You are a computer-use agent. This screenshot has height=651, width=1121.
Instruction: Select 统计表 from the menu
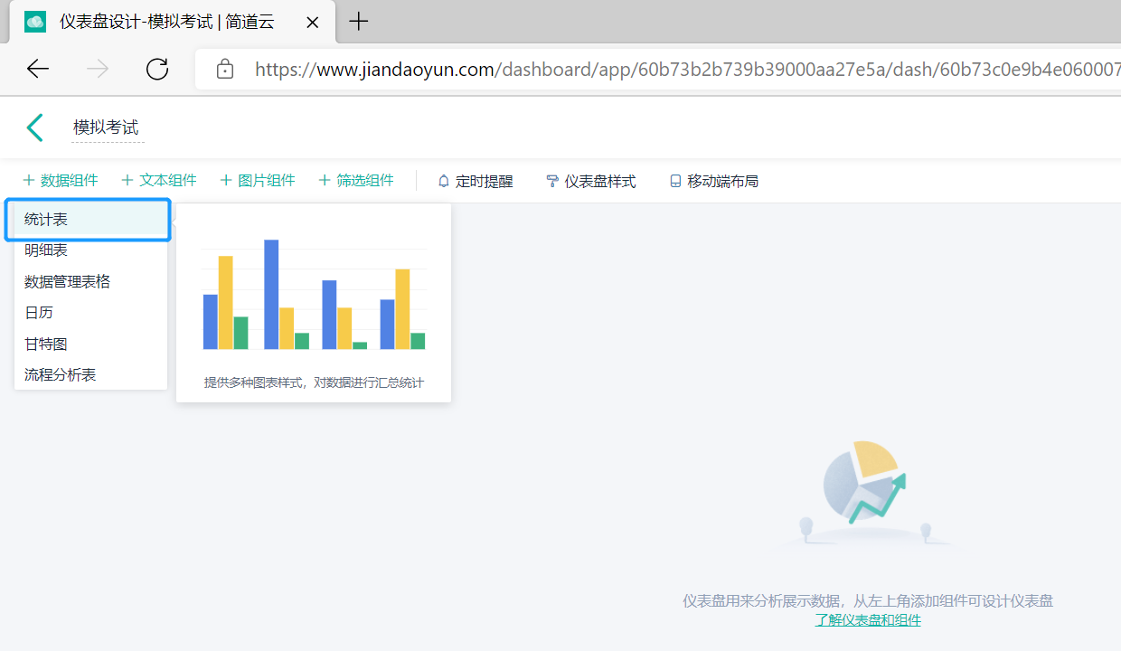(x=90, y=220)
